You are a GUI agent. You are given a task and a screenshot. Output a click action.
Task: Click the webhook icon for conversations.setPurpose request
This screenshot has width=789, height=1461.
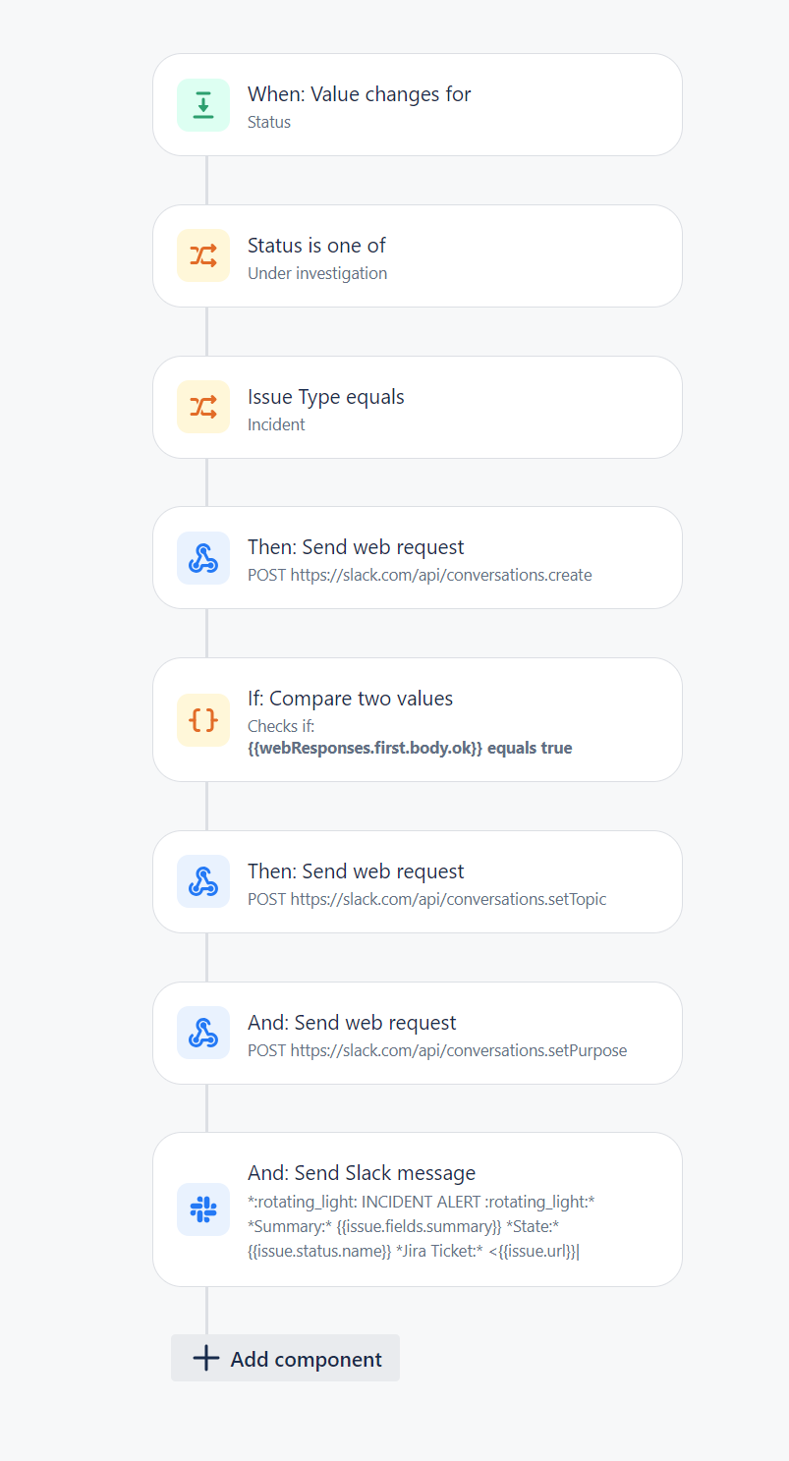coord(203,1033)
